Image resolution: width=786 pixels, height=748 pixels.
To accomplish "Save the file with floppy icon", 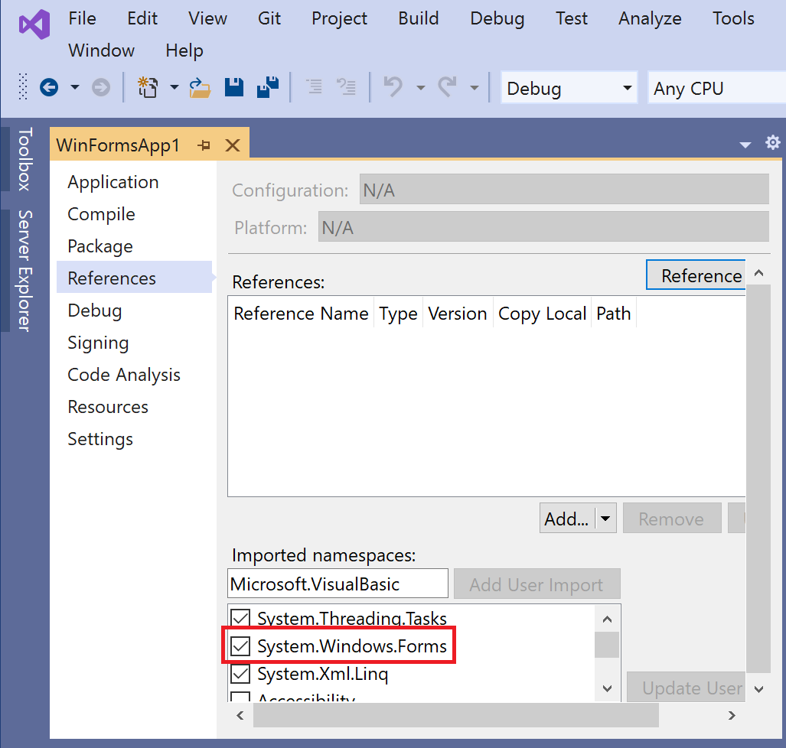I will coord(233,87).
